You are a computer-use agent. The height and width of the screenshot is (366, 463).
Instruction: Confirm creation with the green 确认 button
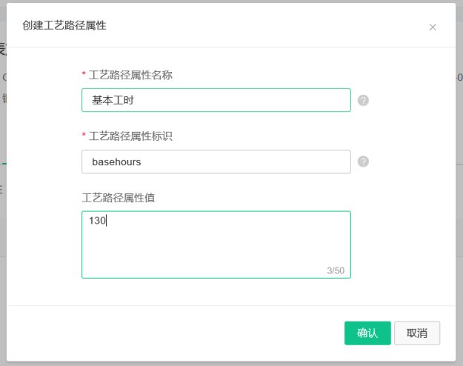coord(367,333)
